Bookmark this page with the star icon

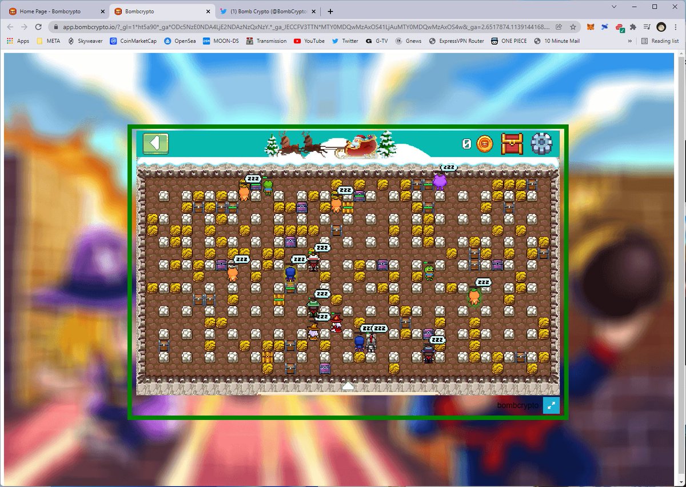coord(573,27)
